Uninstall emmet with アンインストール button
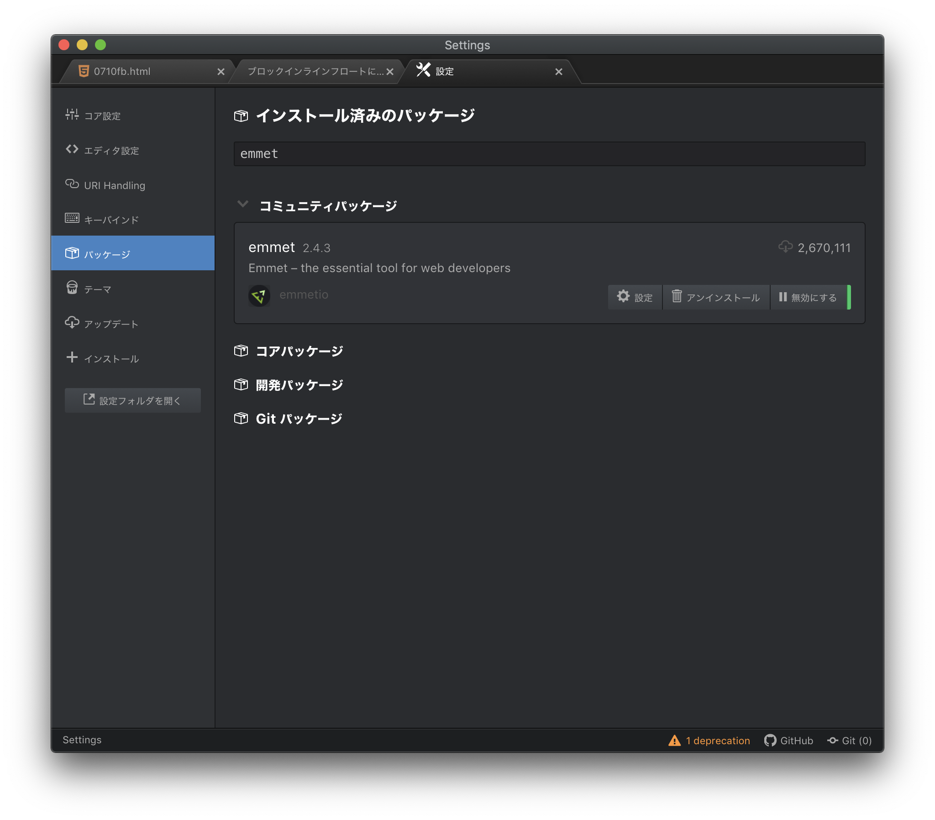The height and width of the screenshot is (820, 935). point(716,297)
